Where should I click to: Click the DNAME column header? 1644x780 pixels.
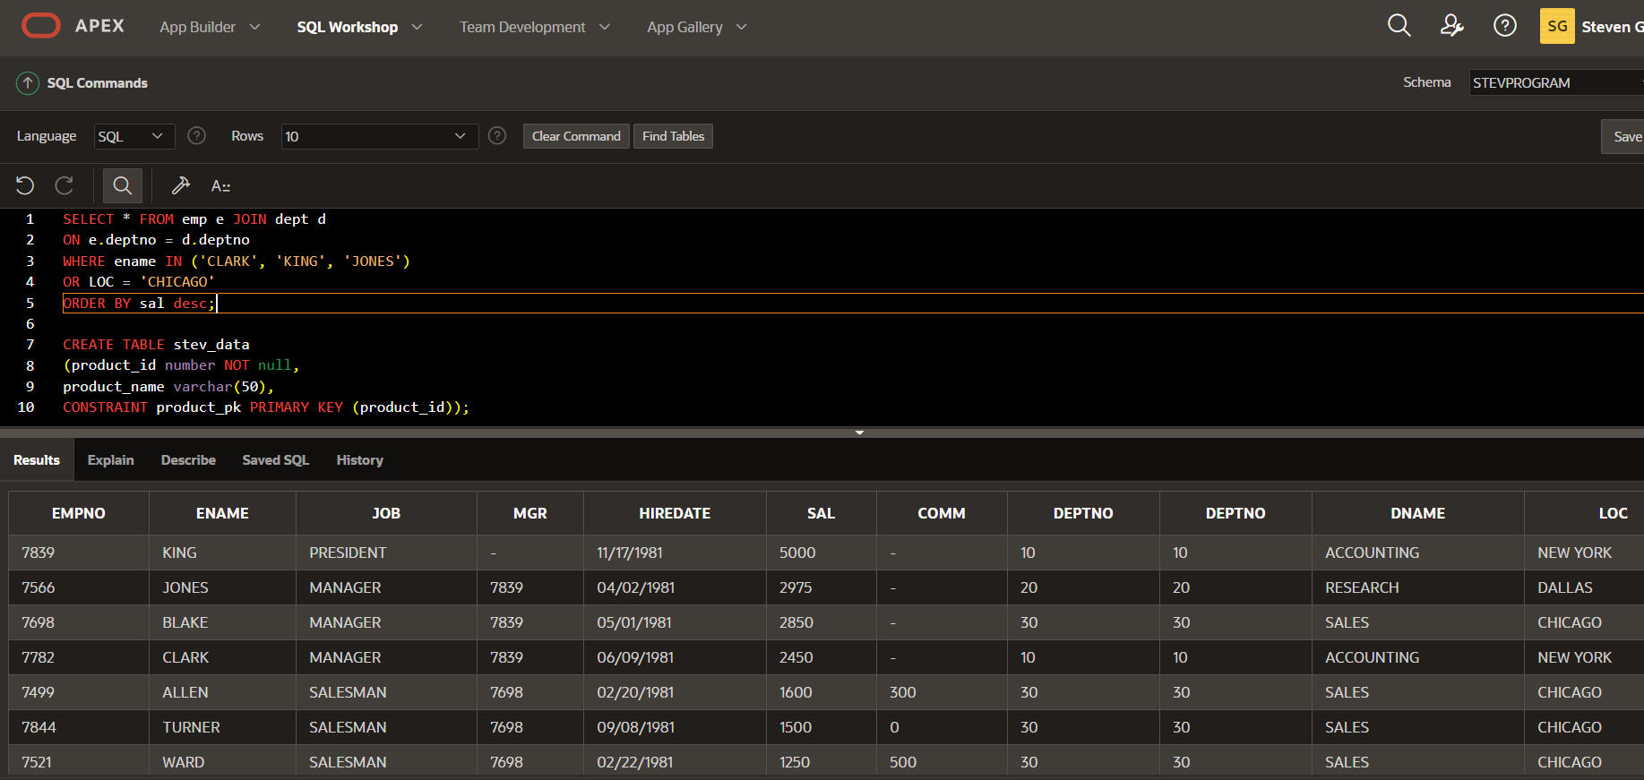click(x=1417, y=513)
